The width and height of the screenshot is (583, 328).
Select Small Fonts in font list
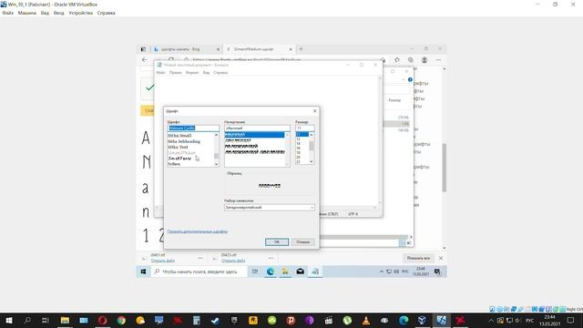tap(179, 159)
